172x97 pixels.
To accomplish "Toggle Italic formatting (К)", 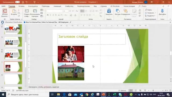I will (50, 15).
